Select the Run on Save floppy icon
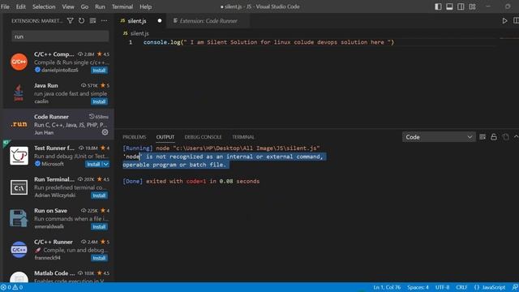This screenshot has height=292, width=519. point(19,218)
